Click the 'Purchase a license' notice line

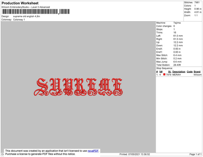[40, 154]
